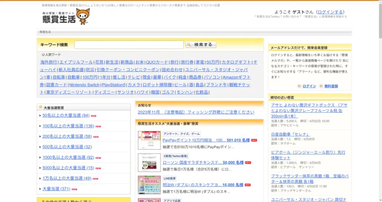Viewport: 382px width, 202px height.
Task: Open the 懸賞生活 breadcrumb link
Action: point(45,32)
